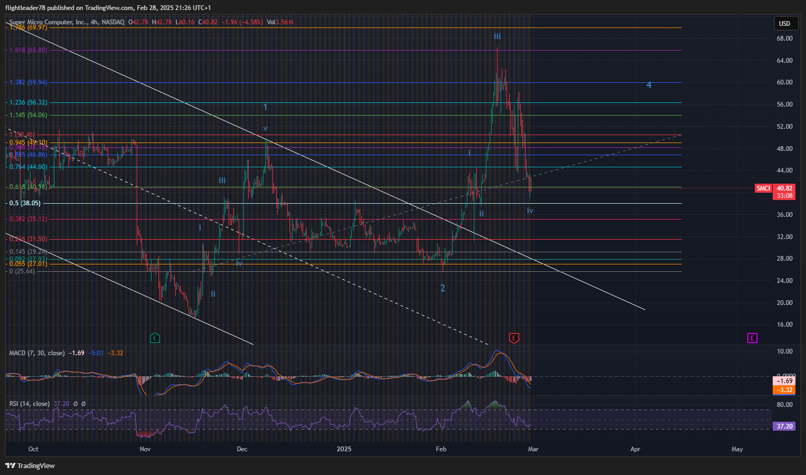
Task: Click the 60.00 price scale label
Action: click(784, 82)
